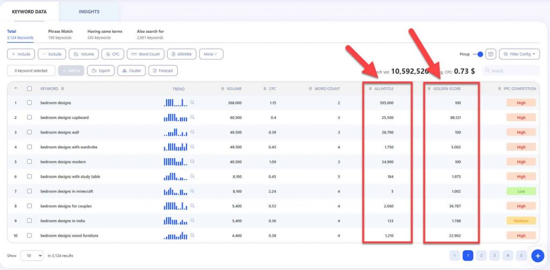Click the row number sort arrow in header

[x=15, y=88]
